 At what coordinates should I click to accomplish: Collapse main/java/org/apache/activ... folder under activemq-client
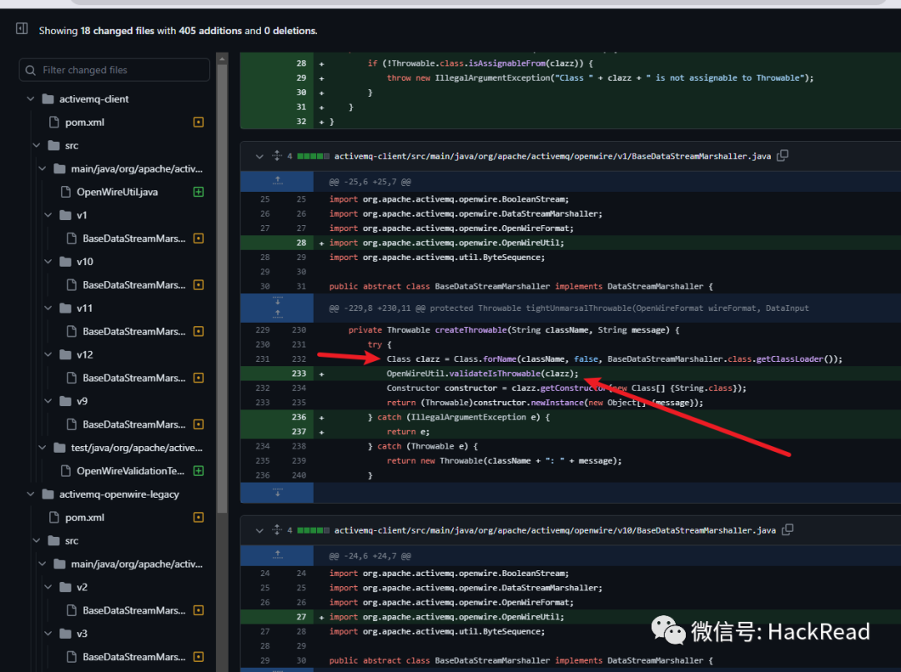(x=43, y=169)
